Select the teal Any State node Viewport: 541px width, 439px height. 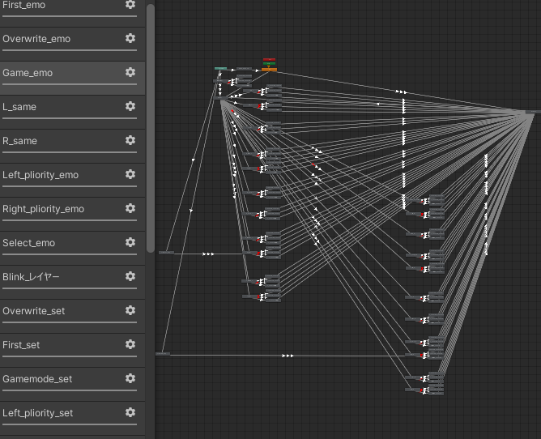point(220,68)
